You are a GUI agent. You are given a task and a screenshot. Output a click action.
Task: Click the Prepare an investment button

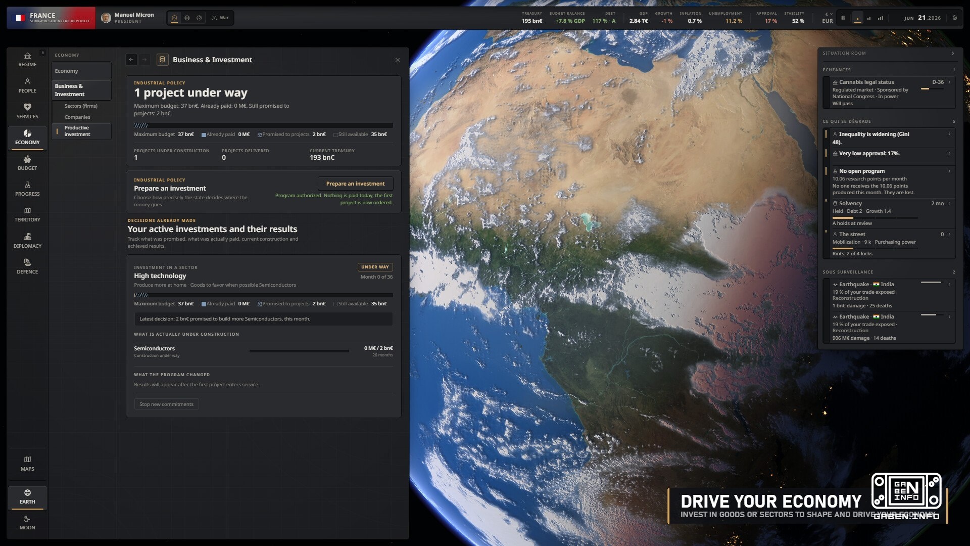click(355, 184)
